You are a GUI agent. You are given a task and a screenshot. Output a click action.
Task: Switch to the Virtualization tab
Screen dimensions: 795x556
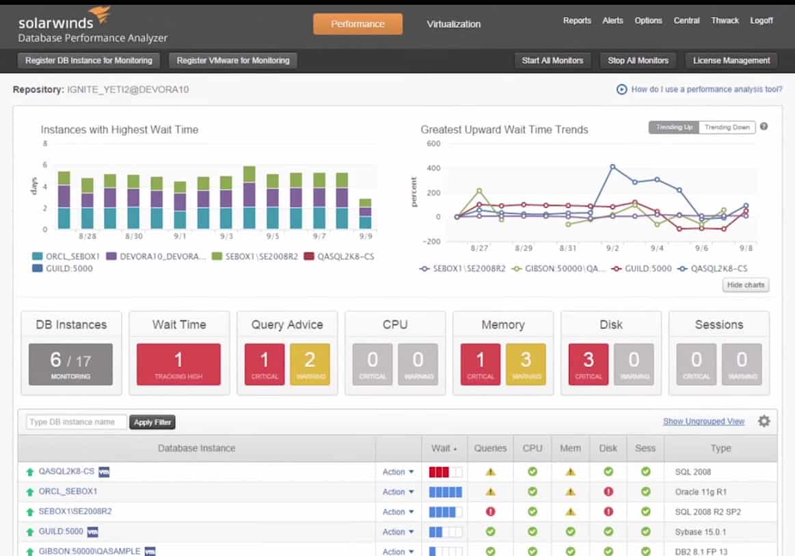tap(453, 24)
